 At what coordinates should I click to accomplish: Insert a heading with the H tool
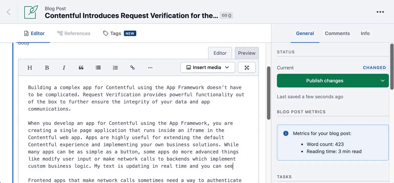tap(30, 68)
